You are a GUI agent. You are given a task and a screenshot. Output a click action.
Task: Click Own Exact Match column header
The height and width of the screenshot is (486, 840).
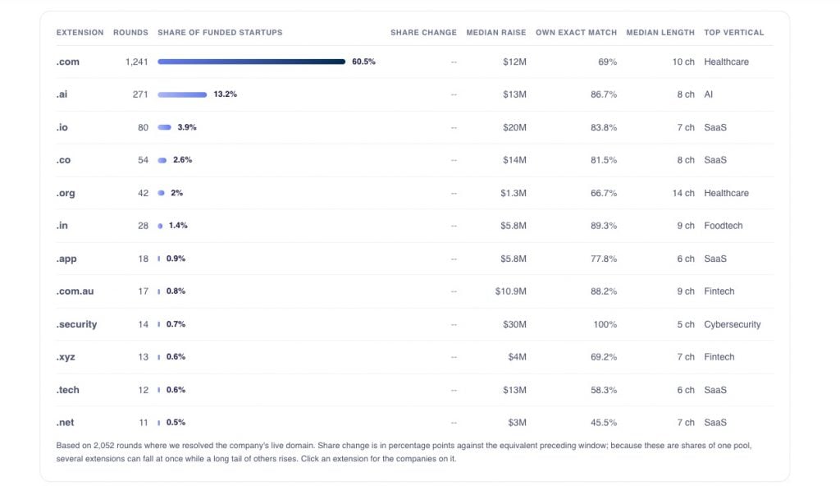pyautogui.click(x=576, y=32)
